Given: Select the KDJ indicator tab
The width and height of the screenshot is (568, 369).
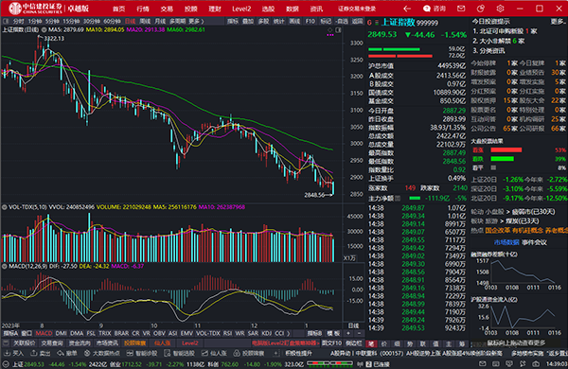Looking at the screenshot, I should point(266,333).
